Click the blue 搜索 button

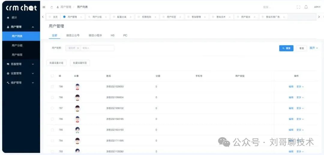coord(286,48)
